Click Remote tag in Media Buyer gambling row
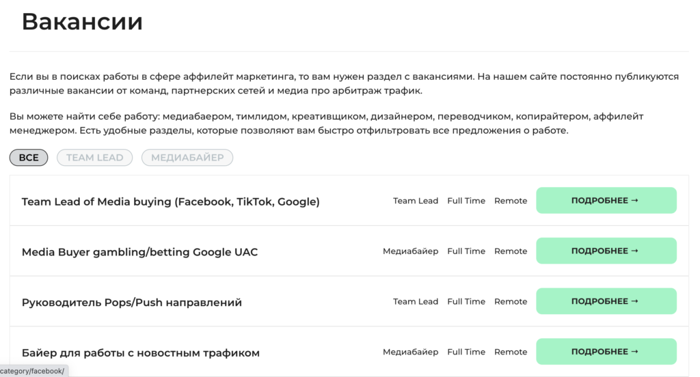Viewport: 700px width, 377px height. 511,251
